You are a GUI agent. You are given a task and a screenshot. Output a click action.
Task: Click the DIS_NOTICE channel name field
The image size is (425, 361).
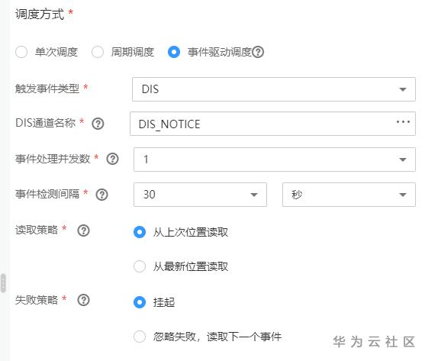(x=272, y=124)
